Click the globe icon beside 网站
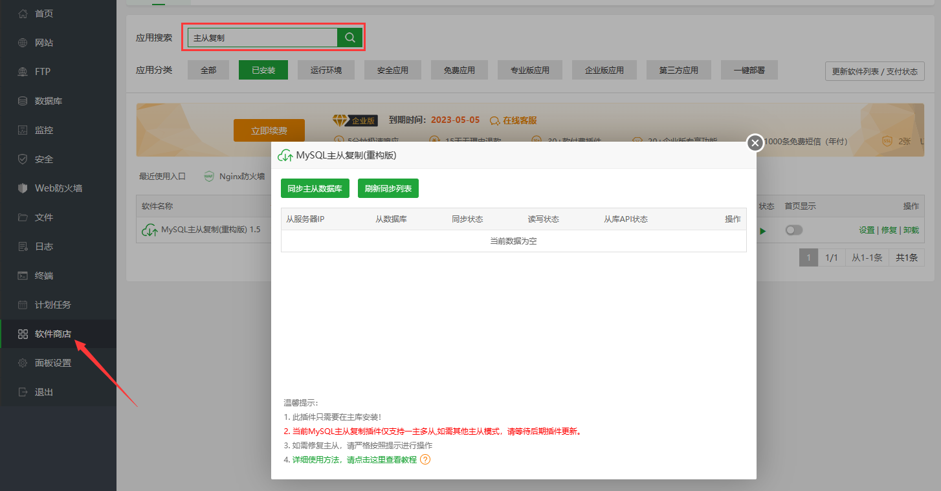This screenshot has width=941, height=491. [x=23, y=43]
